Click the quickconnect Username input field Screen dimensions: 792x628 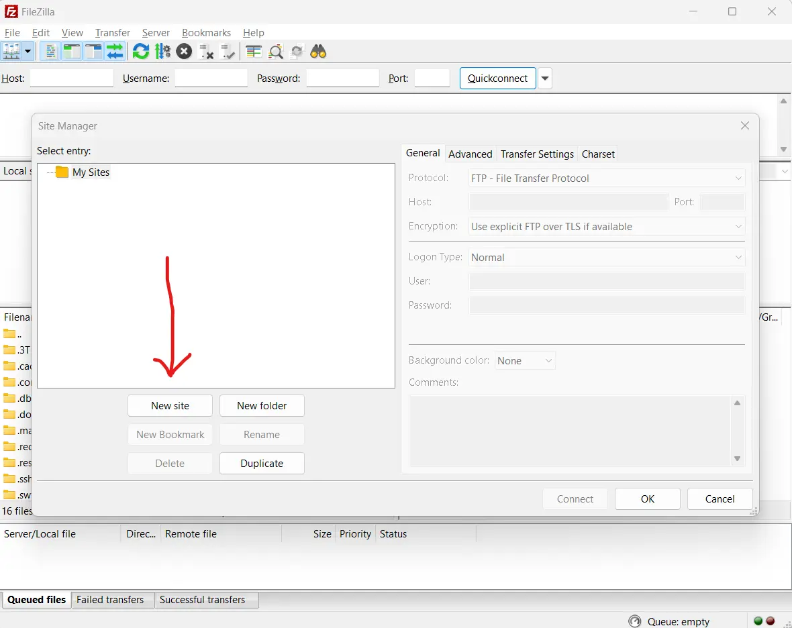[x=211, y=78]
